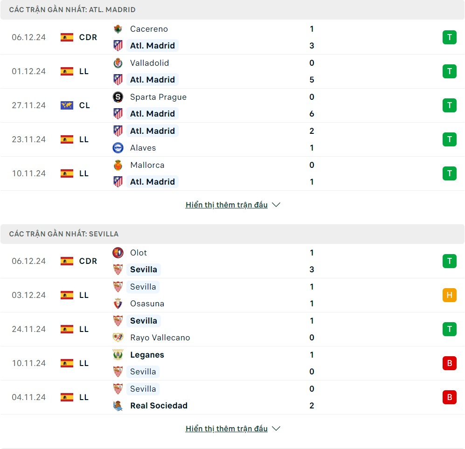This screenshot has height=449, width=465.
Task: Click the Alaves team crest icon
Action: click(118, 148)
